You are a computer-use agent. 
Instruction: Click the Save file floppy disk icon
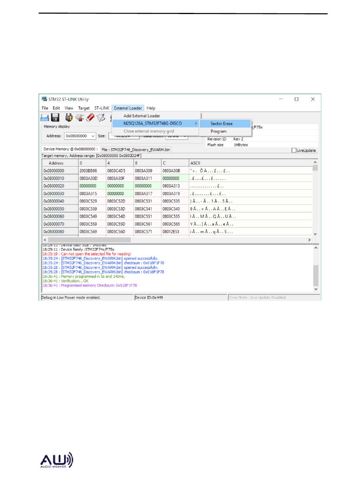[55, 118]
